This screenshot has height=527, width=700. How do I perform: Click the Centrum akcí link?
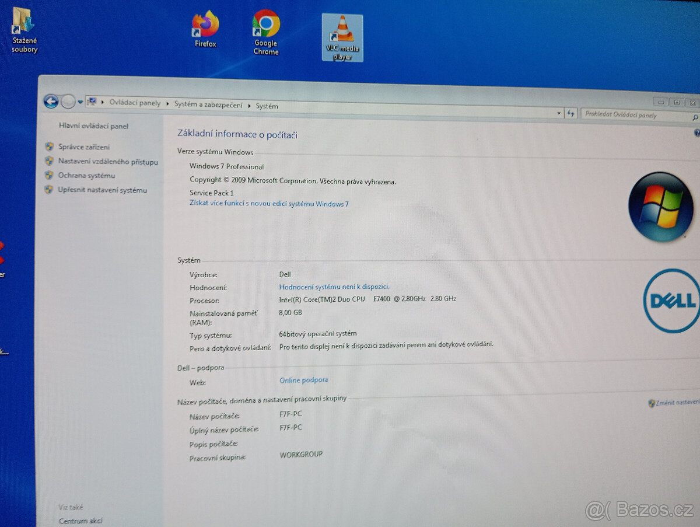tap(80, 521)
